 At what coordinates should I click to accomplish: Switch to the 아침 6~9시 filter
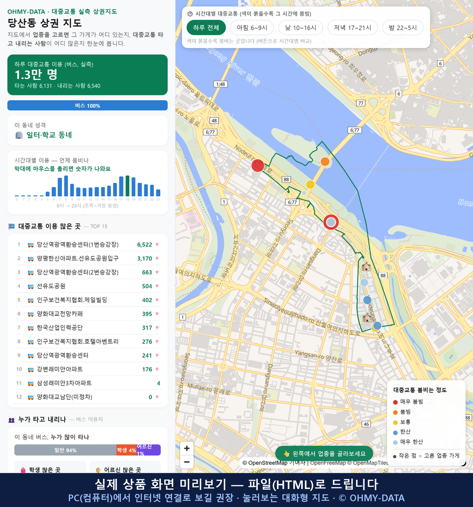coord(252,28)
